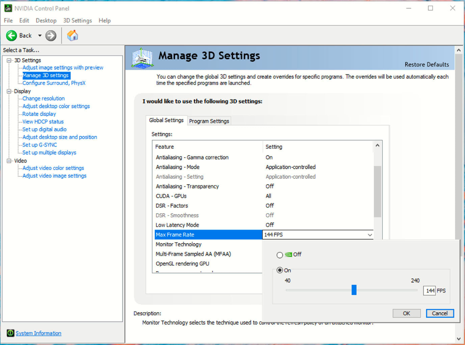Select Manage 3D settings in the task tree
The image size is (465, 345).
[x=46, y=75]
